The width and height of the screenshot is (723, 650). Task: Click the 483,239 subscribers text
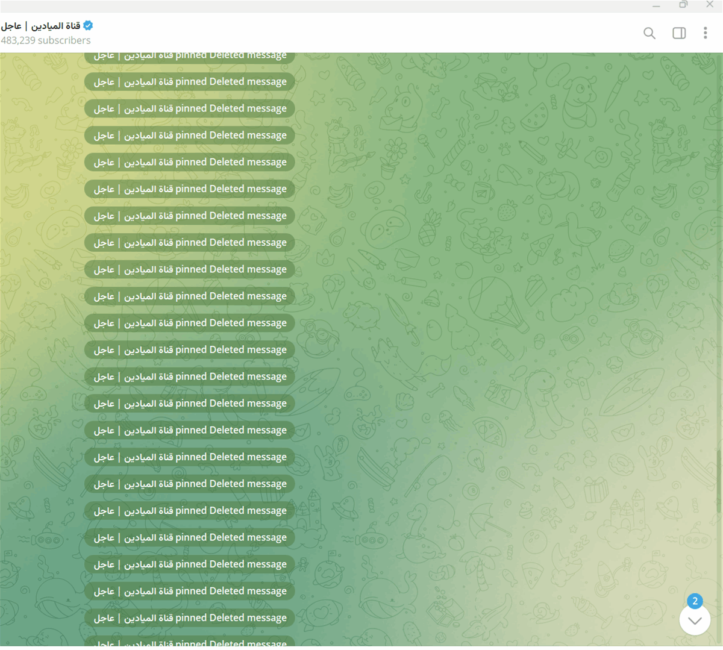[46, 40]
